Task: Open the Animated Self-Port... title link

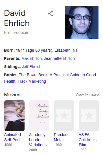Action: pyautogui.click(x=14, y=137)
